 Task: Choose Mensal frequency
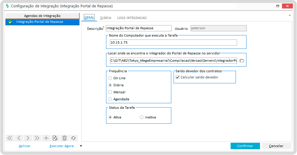110,92
